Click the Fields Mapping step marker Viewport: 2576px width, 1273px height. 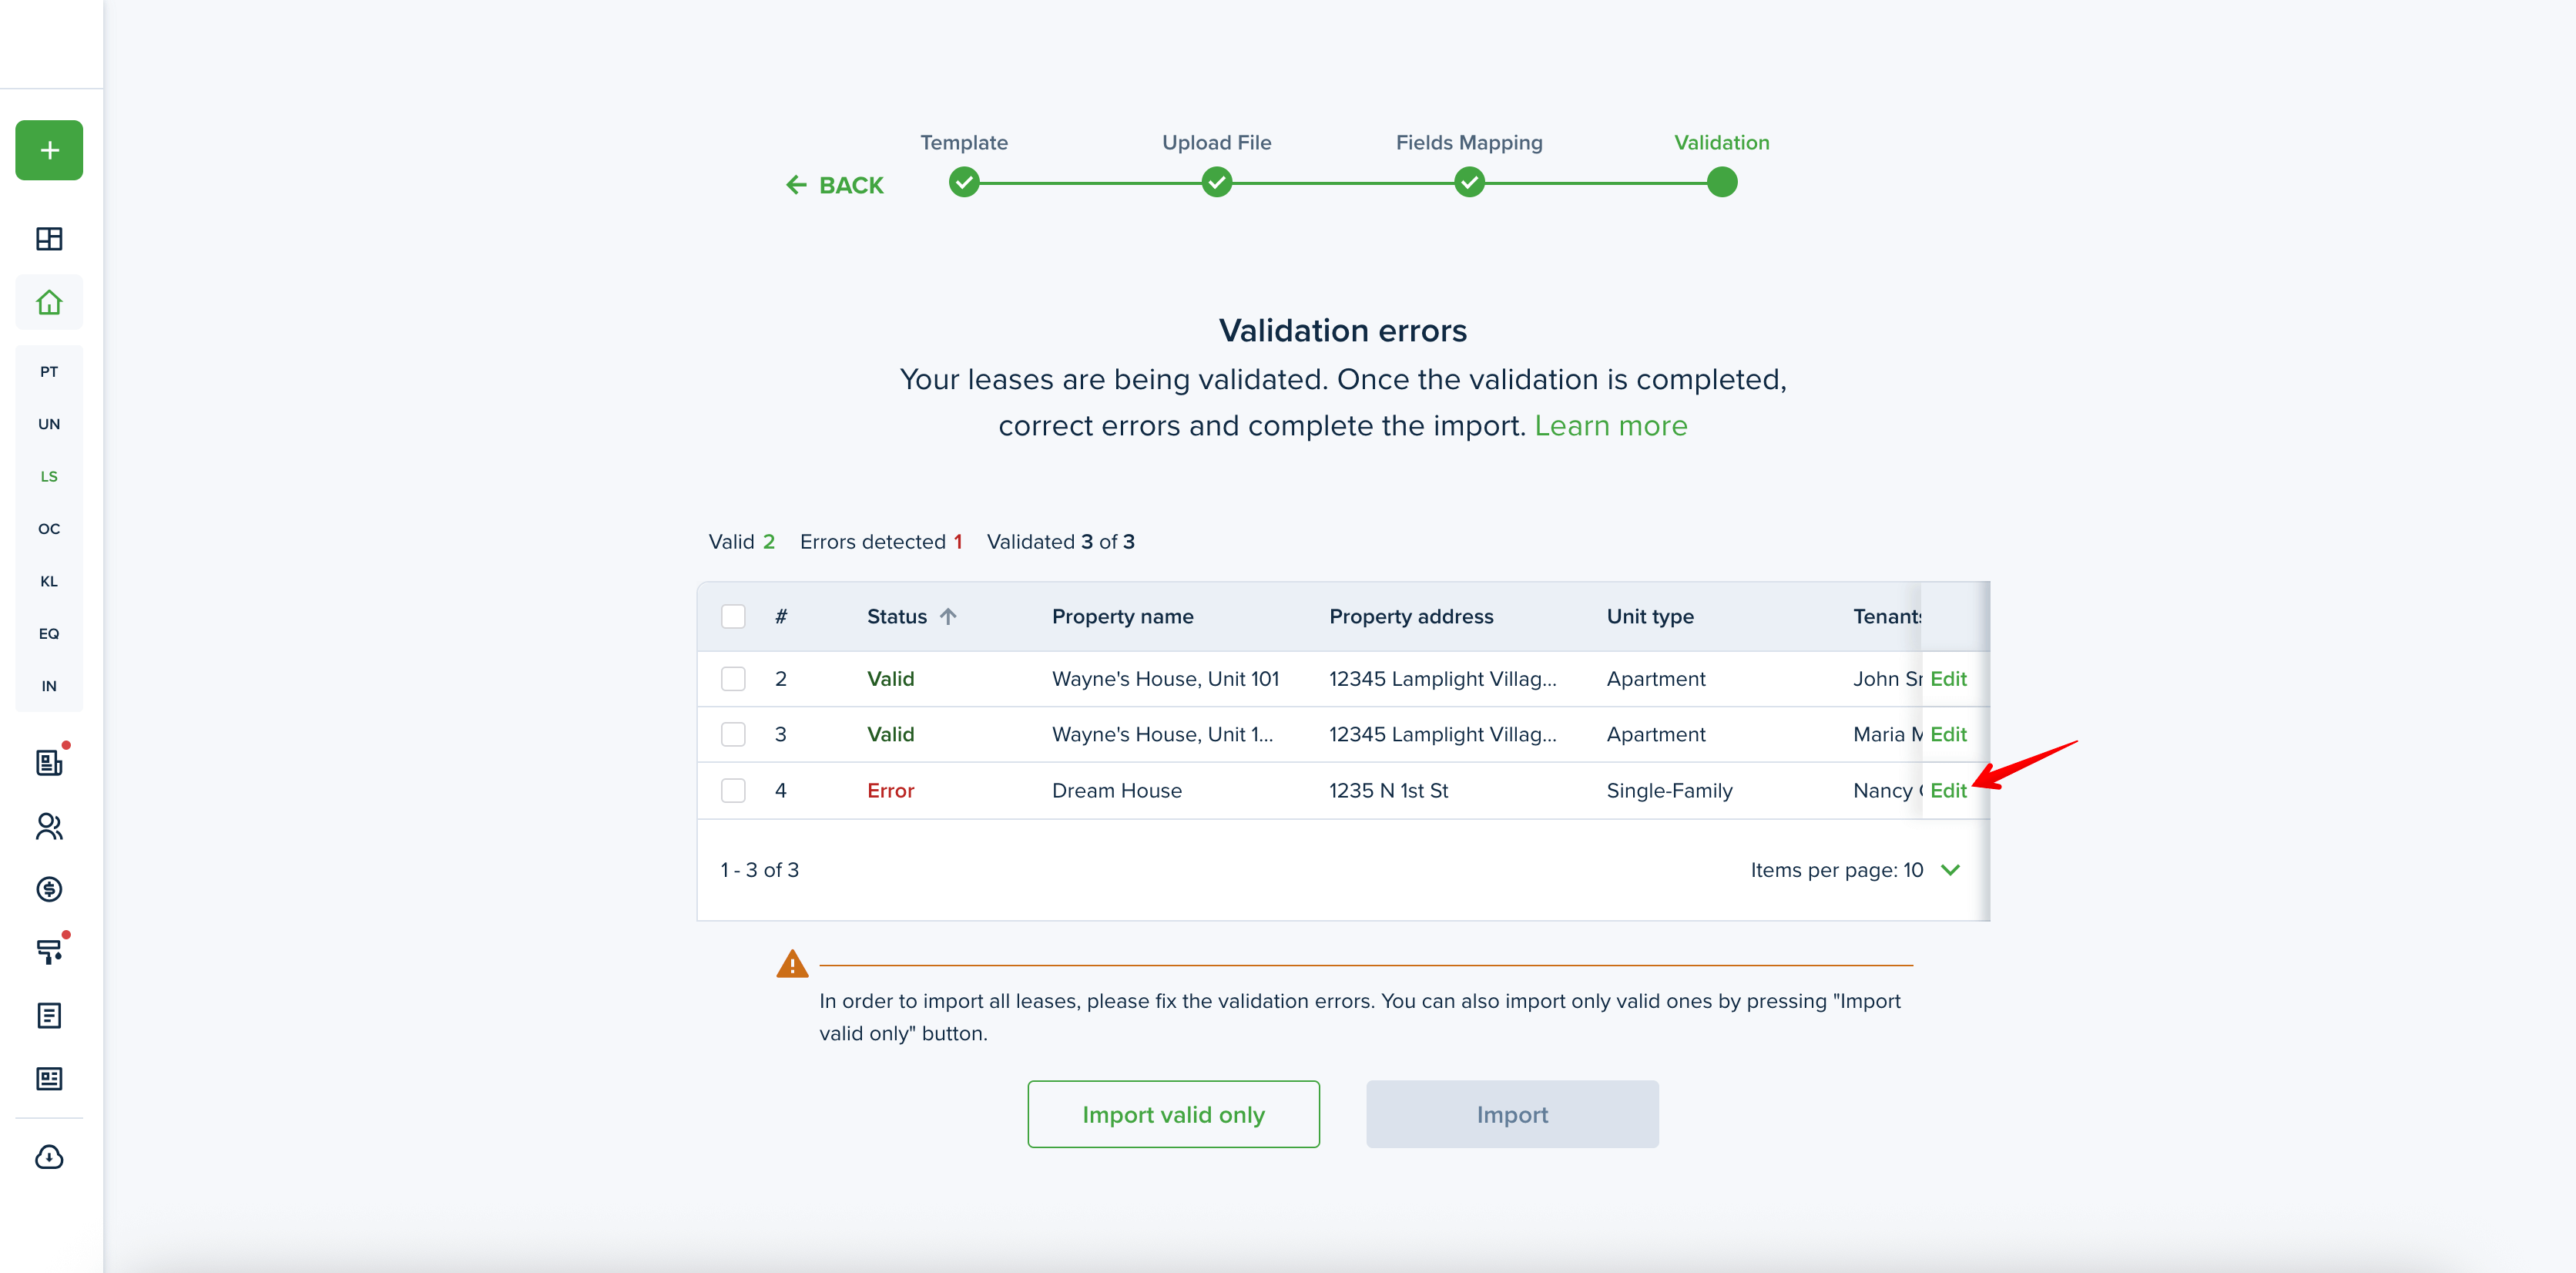(1468, 183)
